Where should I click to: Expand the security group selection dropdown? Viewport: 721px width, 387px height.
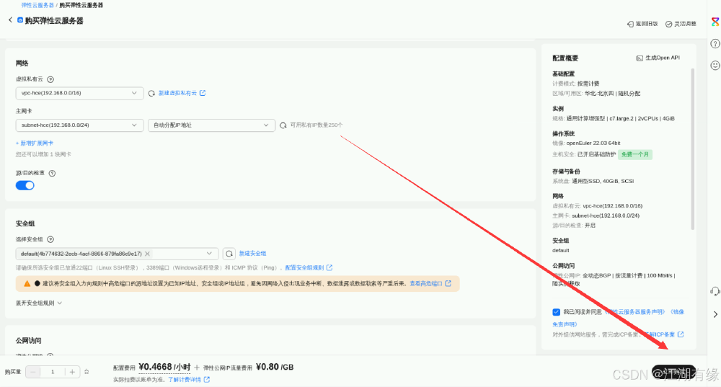[x=209, y=254]
